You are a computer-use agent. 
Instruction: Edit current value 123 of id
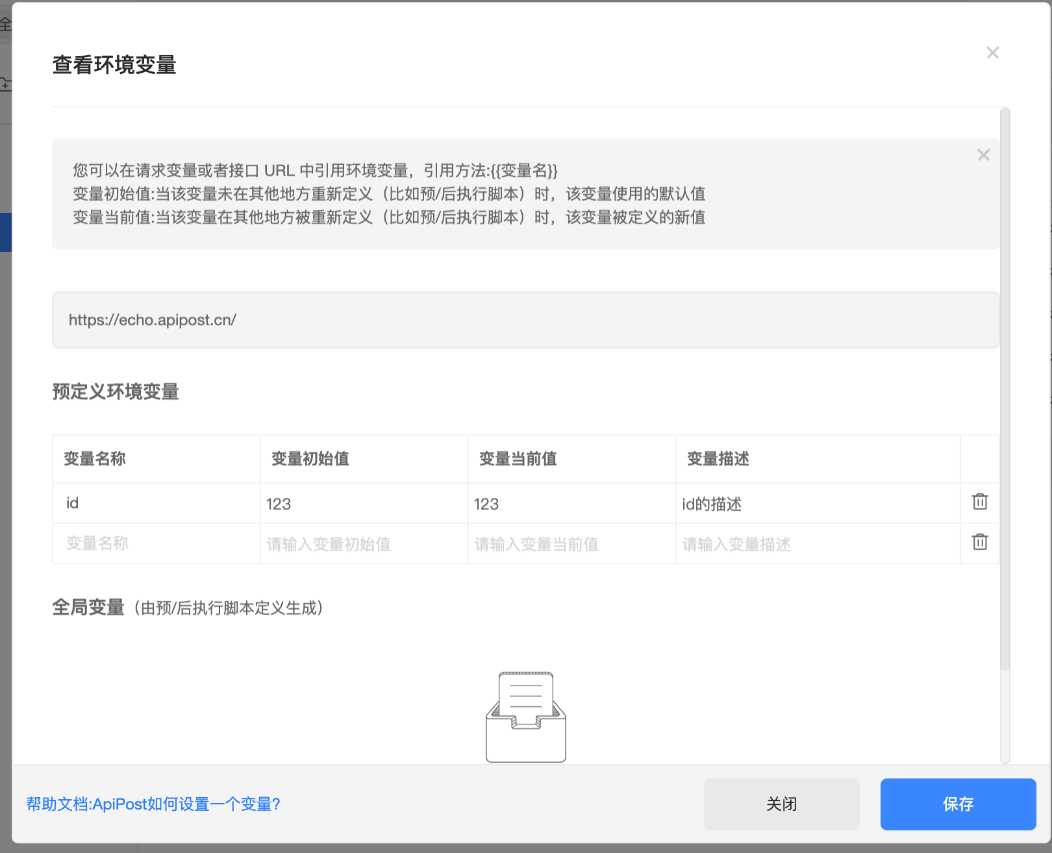coord(572,504)
